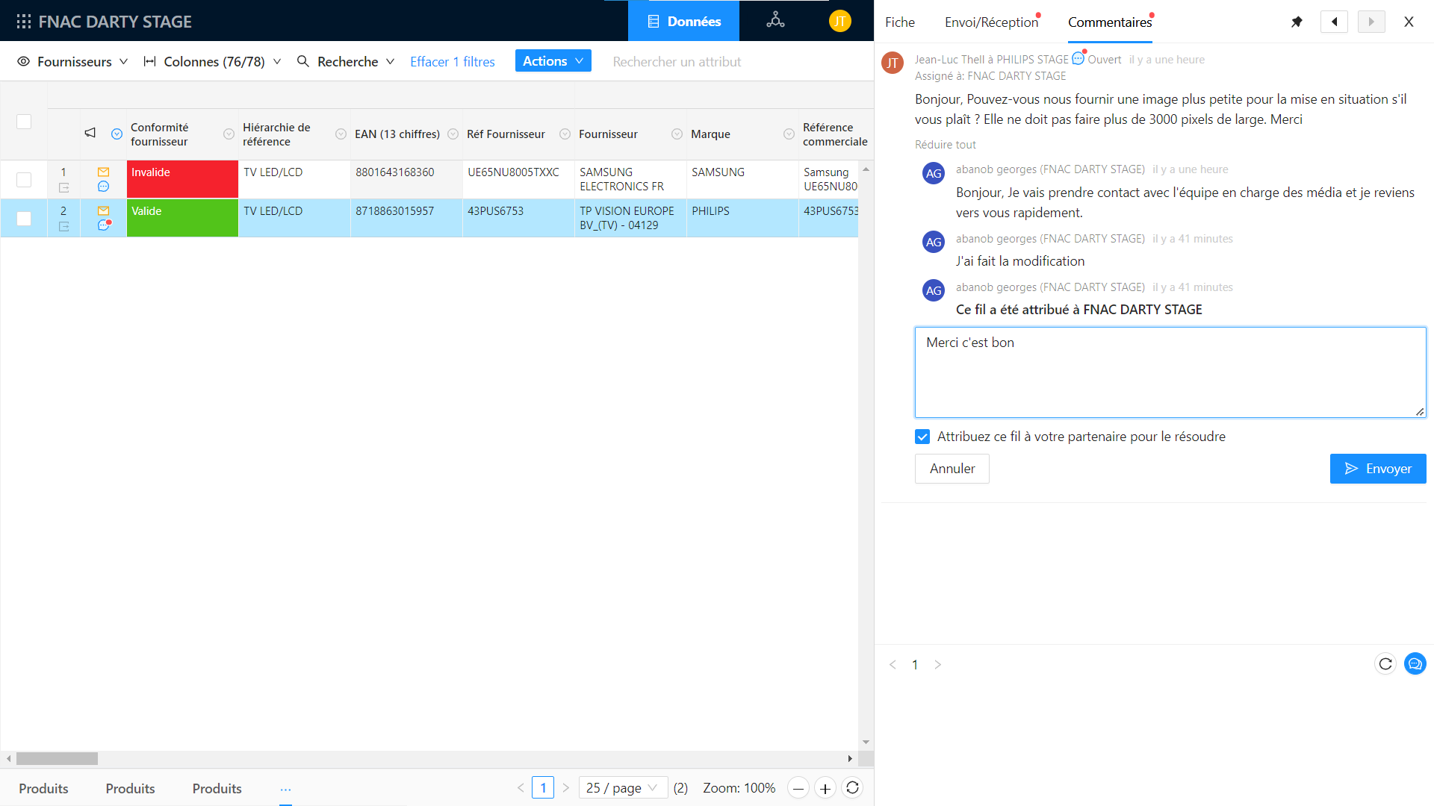This screenshot has width=1434, height=806.
Task: Click envelope icon on row 1
Action: pyautogui.click(x=103, y=172)
